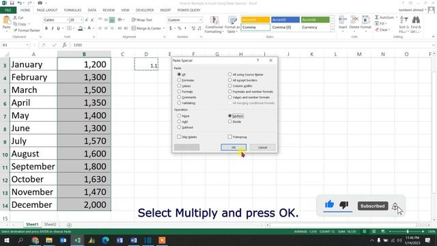Click Delete cells icon

[354, 20]
